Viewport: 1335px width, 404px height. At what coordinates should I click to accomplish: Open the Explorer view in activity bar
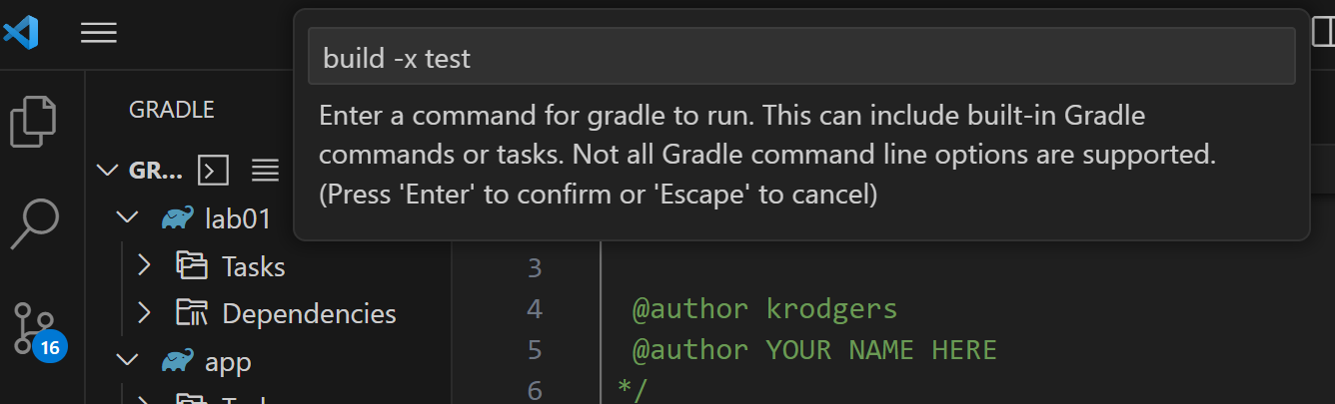34,122
